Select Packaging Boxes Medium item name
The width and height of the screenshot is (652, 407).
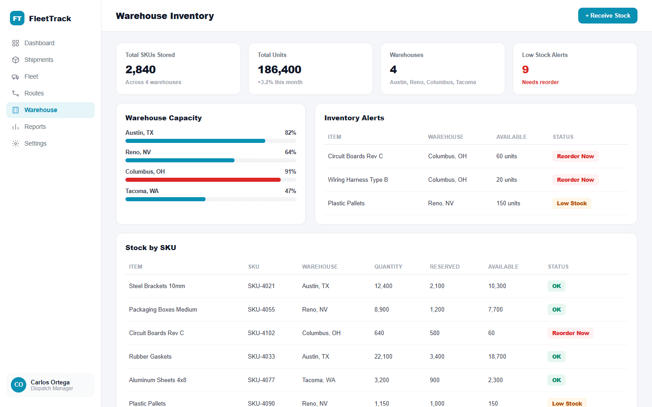coord(163,309)
